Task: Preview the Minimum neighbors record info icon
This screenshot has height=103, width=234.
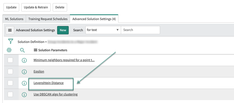Action: [x=24, y=60]
